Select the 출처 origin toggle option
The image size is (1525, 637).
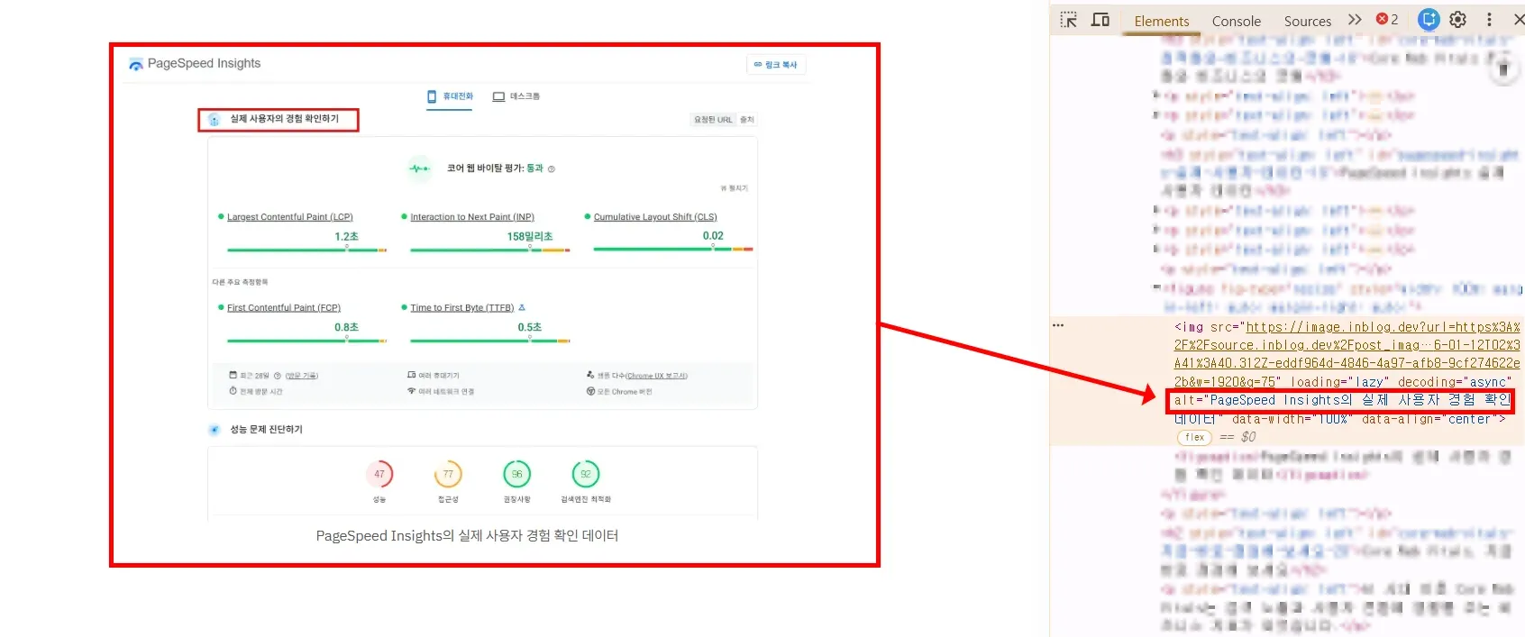(746, 120)
